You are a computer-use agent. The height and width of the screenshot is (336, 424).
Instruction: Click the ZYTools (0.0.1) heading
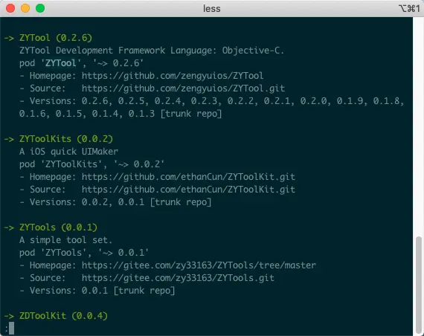(x=58, y=227)
